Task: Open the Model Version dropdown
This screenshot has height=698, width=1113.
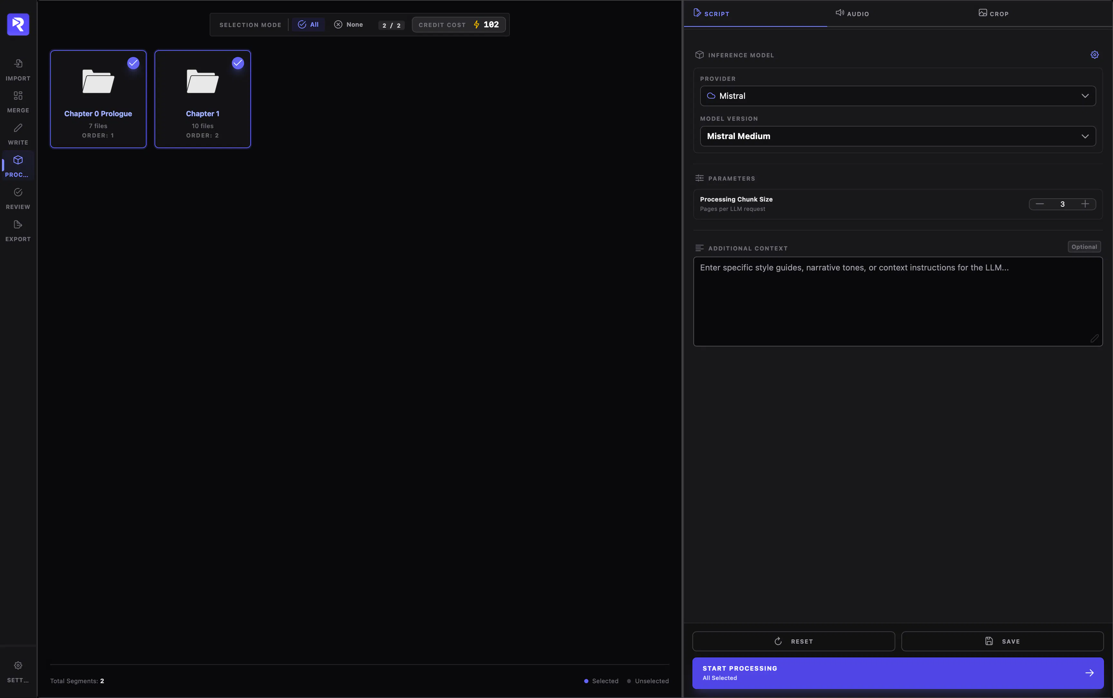Action: [x=898, y=136]
